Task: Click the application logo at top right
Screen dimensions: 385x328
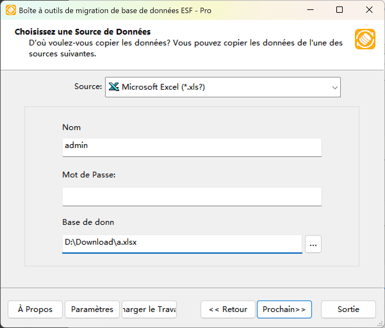Action: pyautogui.click(x=365, y=39)
